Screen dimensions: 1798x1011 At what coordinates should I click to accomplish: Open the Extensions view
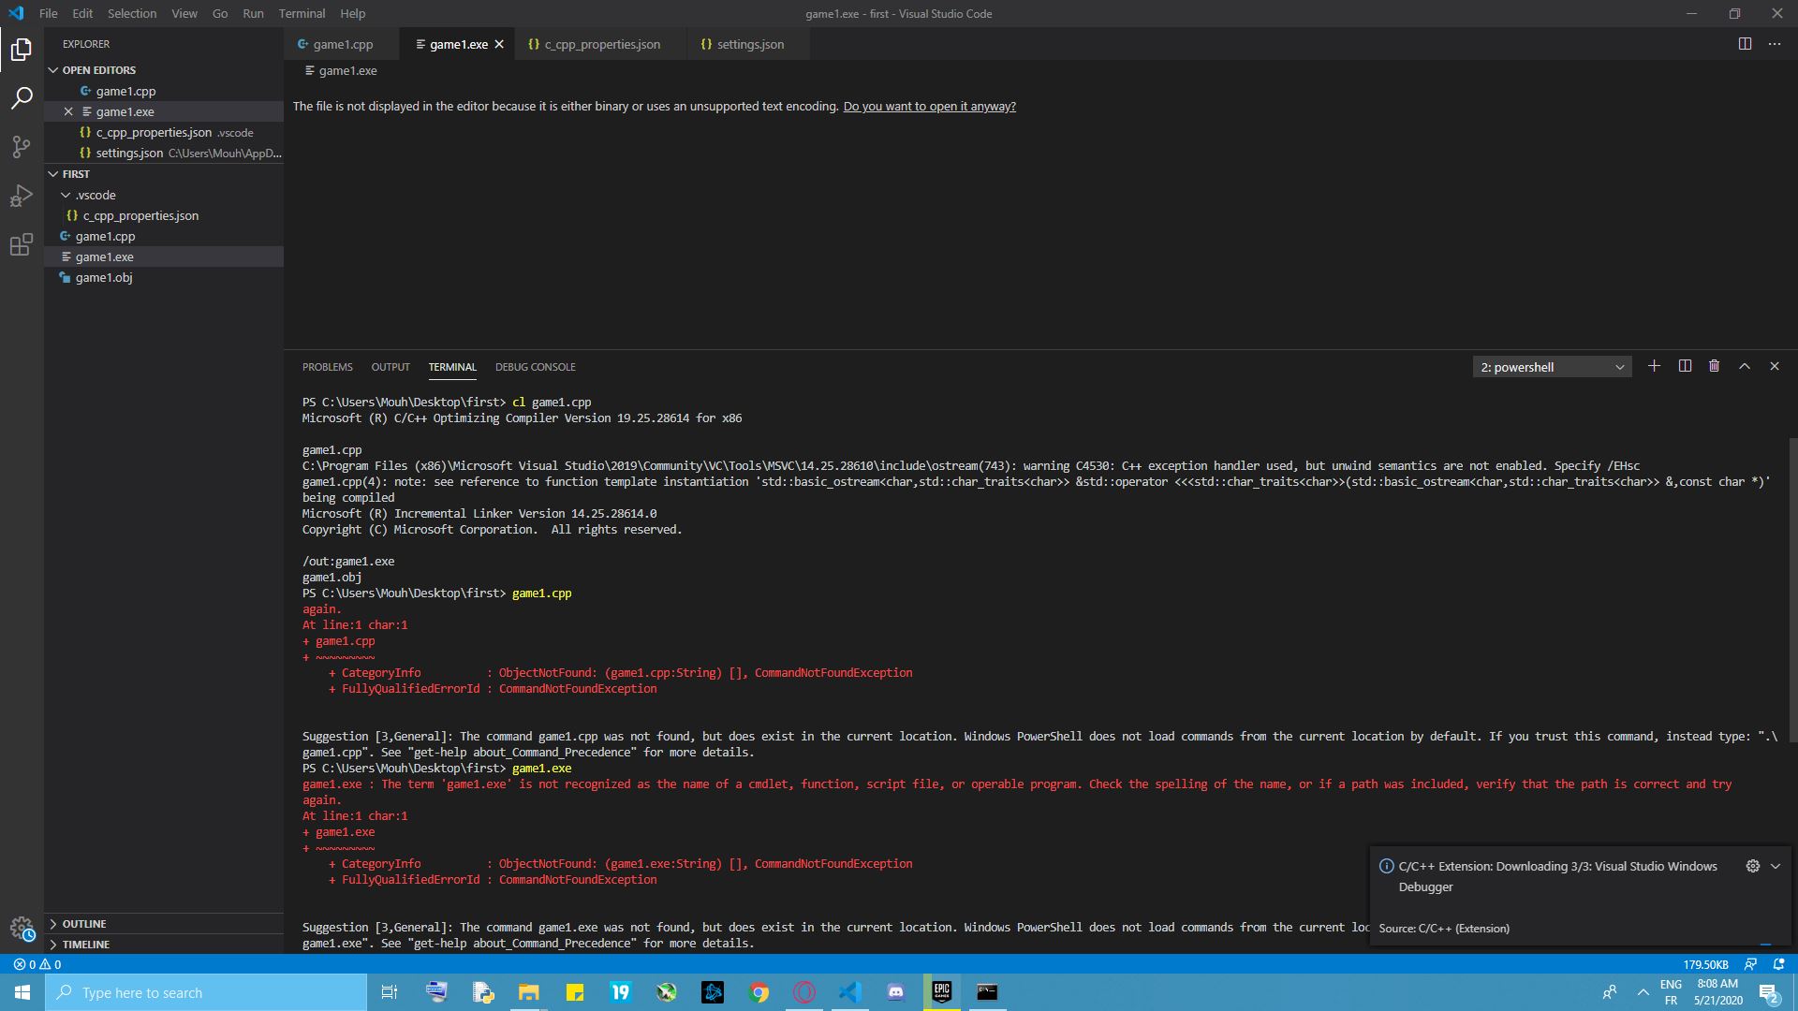click(x=22, y=245)
